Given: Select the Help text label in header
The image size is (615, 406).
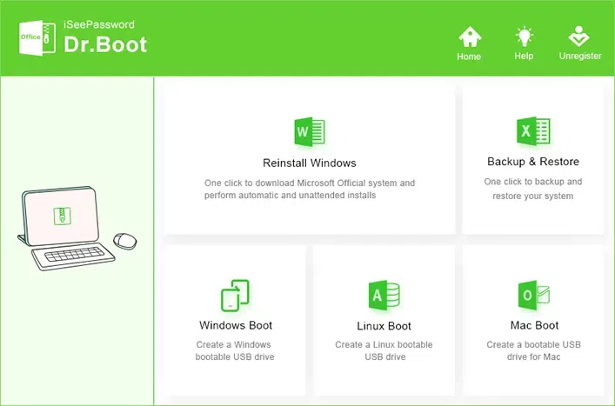Looking at the screenshot, I should click(x=524, y=57).
